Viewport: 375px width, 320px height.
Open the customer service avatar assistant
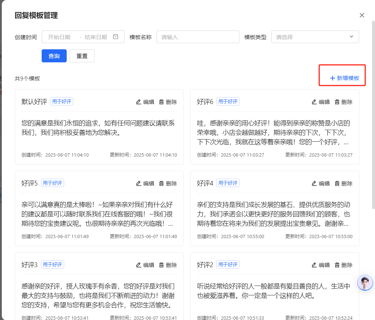click(364, 283)
